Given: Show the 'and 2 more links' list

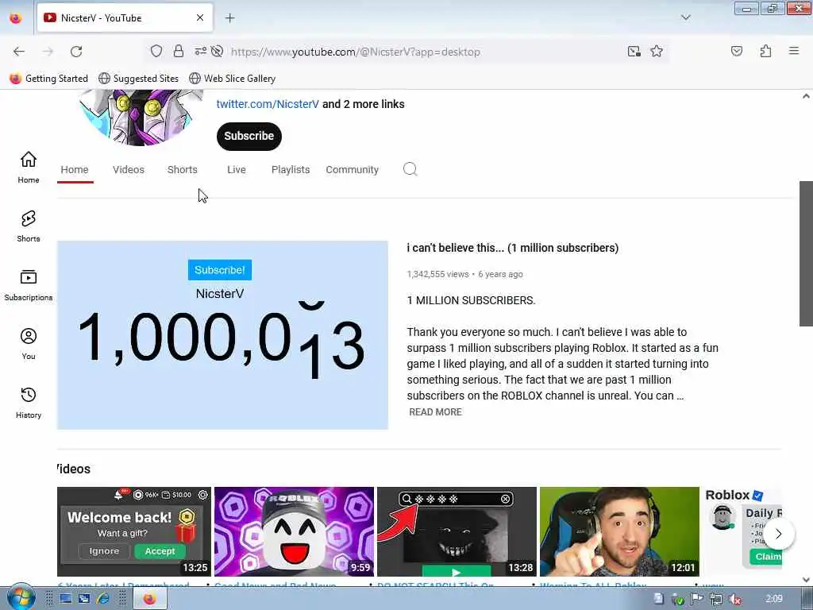Looking at the screenshot, I should pos(364,104).
